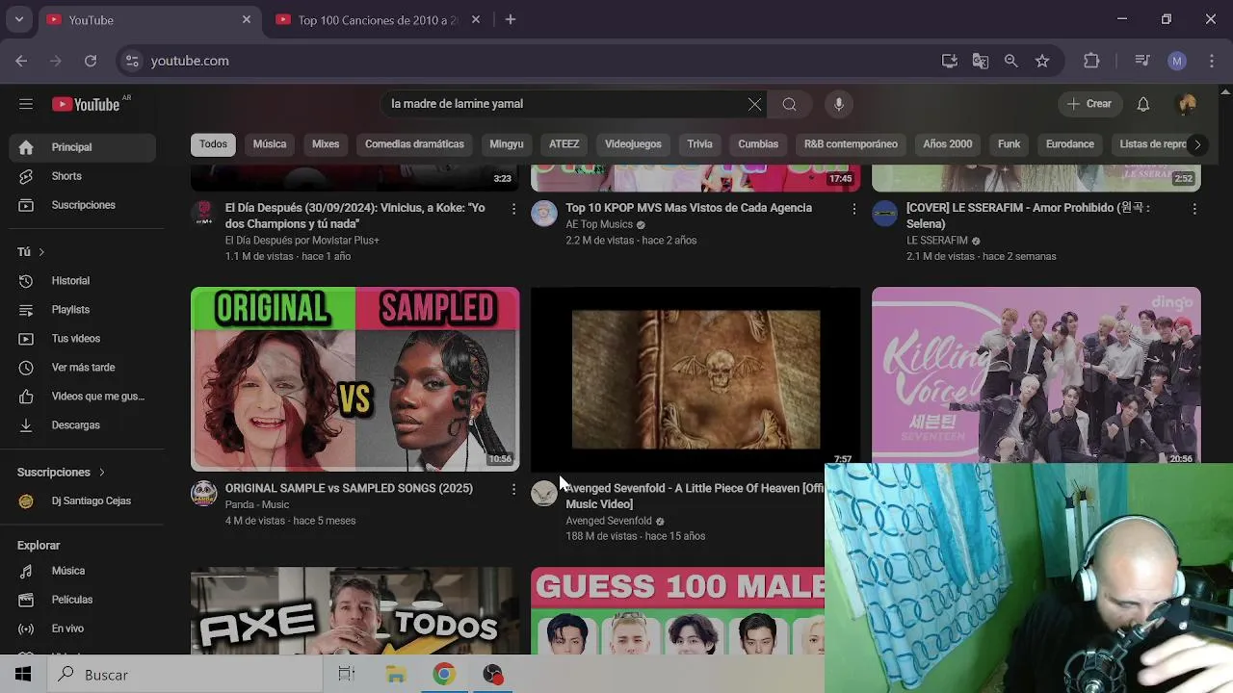Screen dimensions: 1233x693
Task: Clear the search box with X icon
Action: click(x=754, y=104)
